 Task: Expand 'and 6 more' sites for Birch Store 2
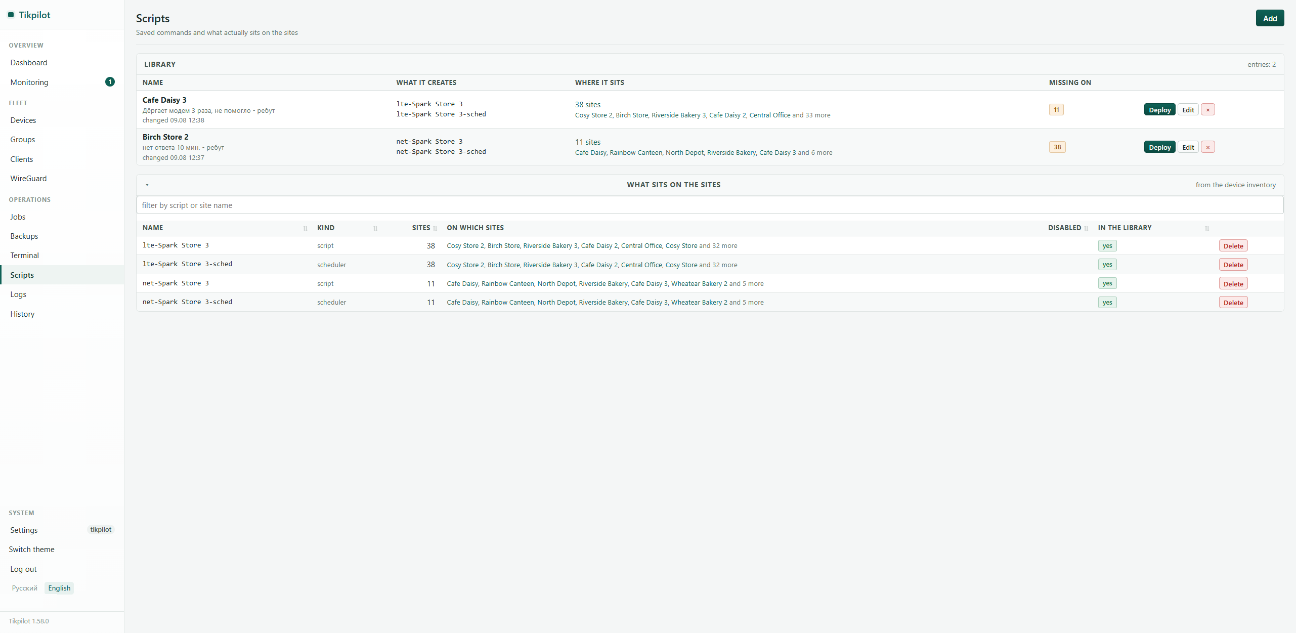click(x=815, y=153)
